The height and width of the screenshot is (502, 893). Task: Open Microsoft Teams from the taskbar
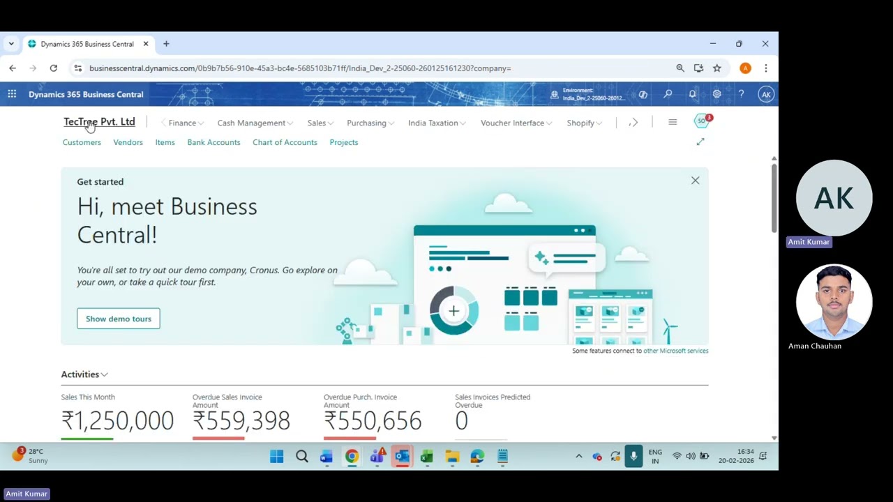point(377,457)
